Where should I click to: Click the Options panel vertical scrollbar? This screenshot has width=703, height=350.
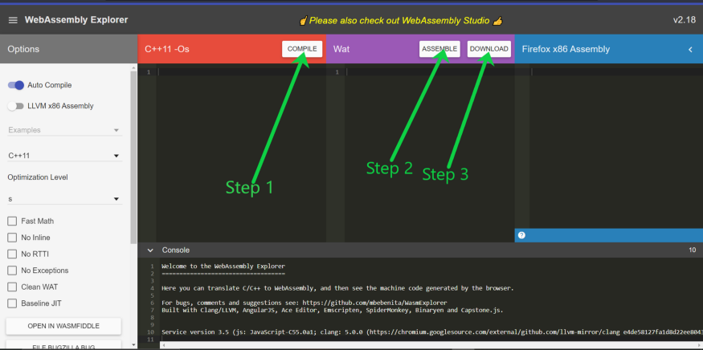133,157
